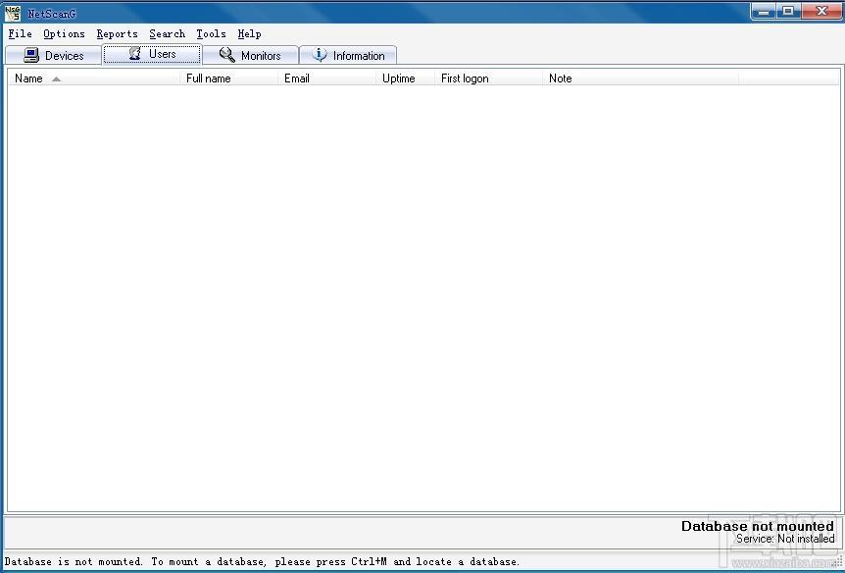Screen dimensions: 845x573
Task: Maximize the NetScanG window
Action: tap(788, 12)
